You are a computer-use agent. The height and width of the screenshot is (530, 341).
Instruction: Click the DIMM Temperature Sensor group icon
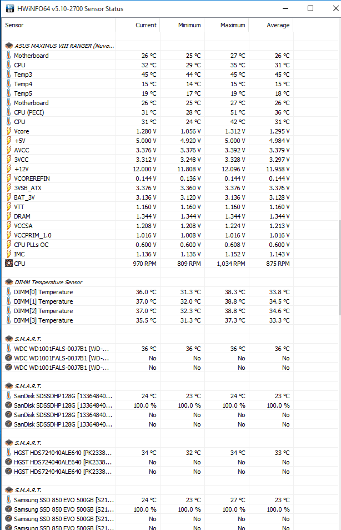coord(8,283)
